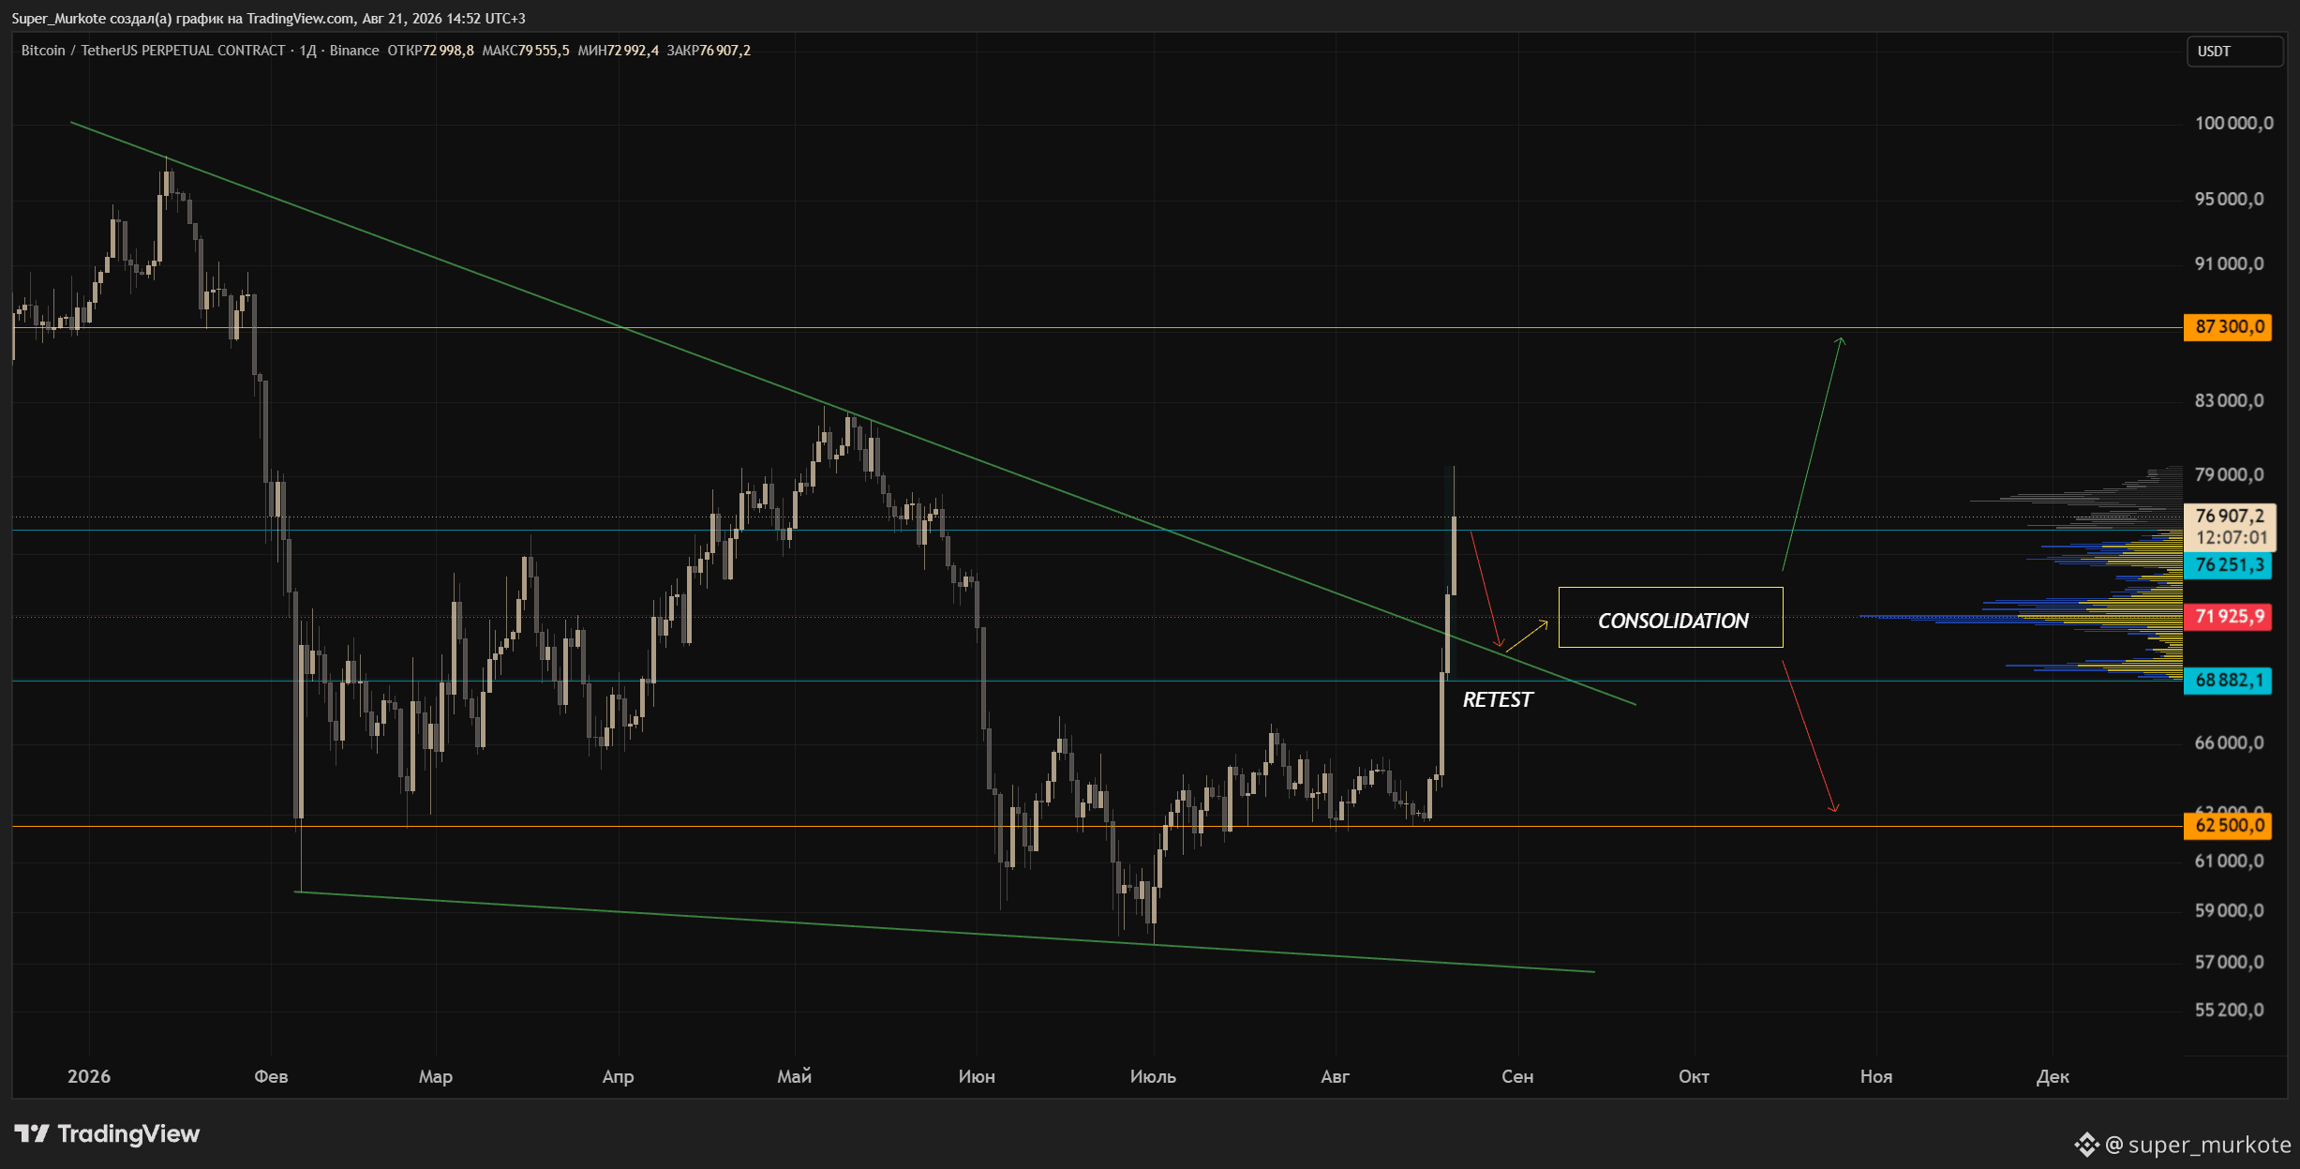Click the Апр month label on time axis

619,1077
